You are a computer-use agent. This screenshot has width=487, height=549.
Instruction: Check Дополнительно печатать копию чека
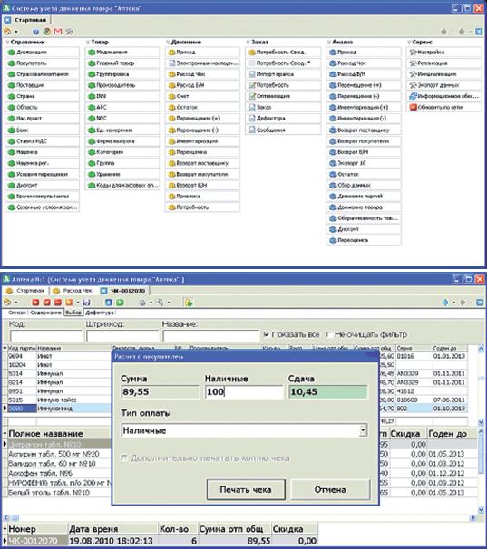coord(123,458)
